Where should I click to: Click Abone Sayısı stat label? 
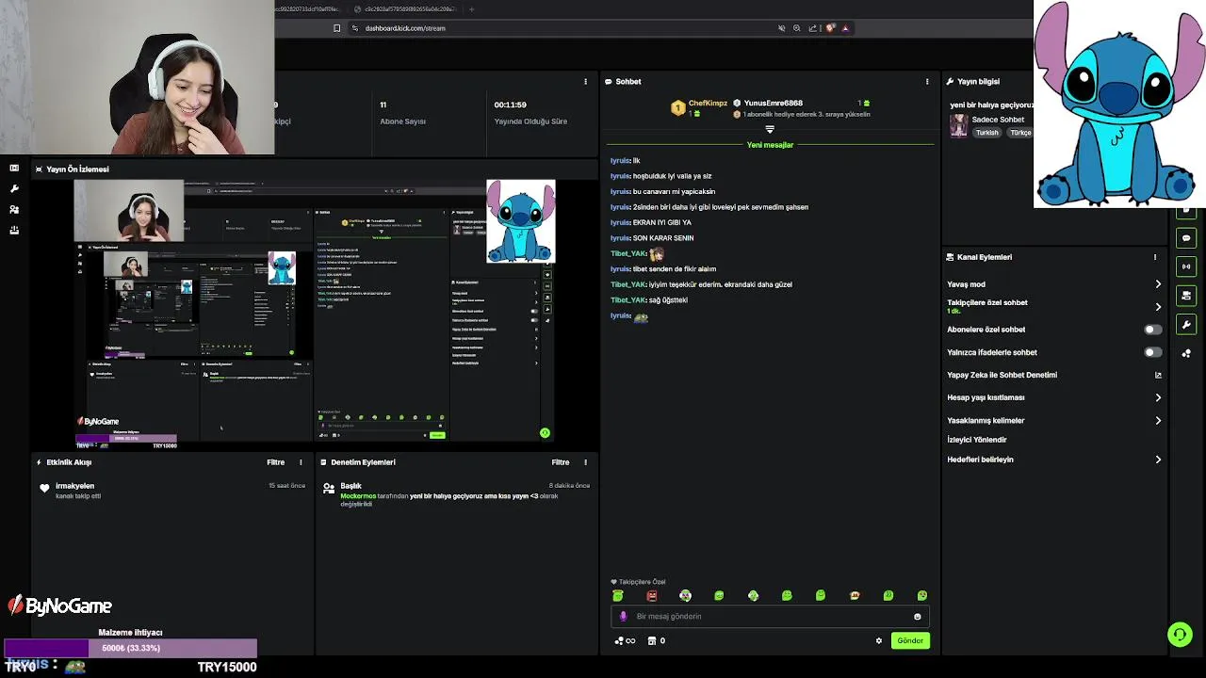pyautogui.click(x=402, y=121)
